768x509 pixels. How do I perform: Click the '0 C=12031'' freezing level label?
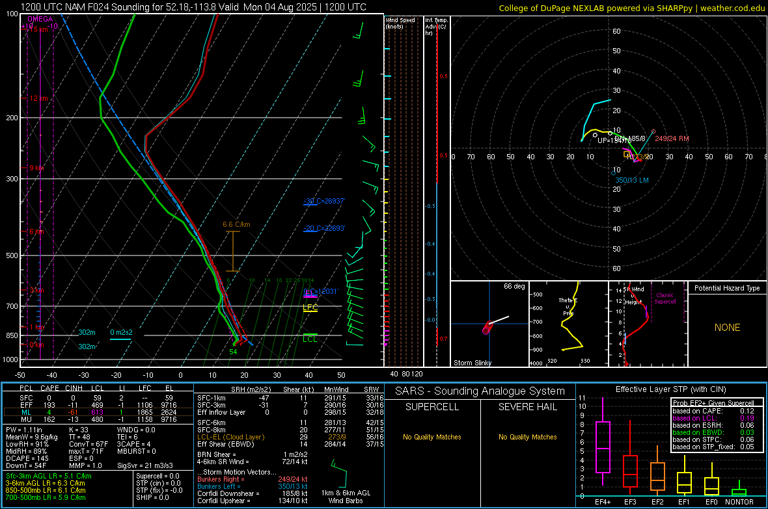tap(321, 291)
